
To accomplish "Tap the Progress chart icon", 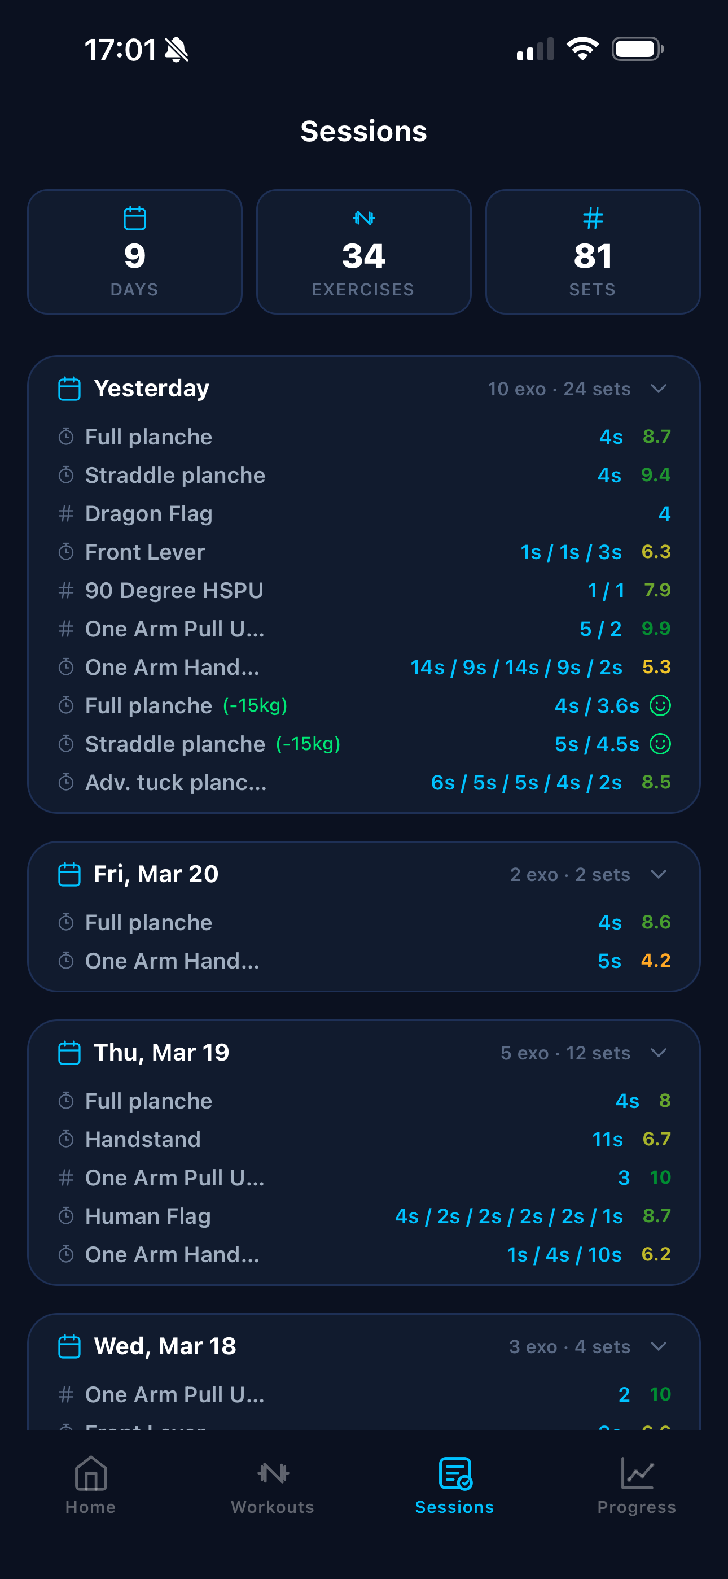I will [637, 1473].
